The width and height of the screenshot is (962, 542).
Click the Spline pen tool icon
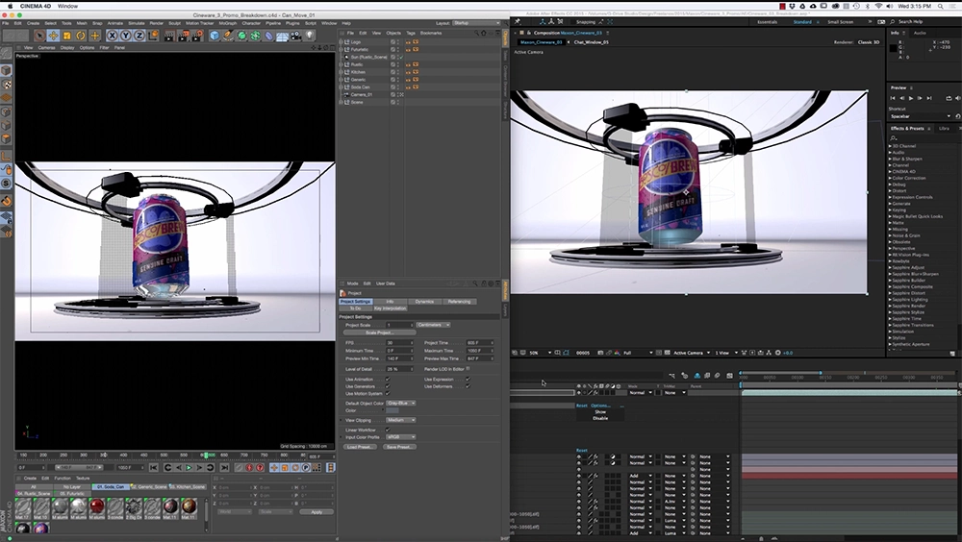pos(228,36)
